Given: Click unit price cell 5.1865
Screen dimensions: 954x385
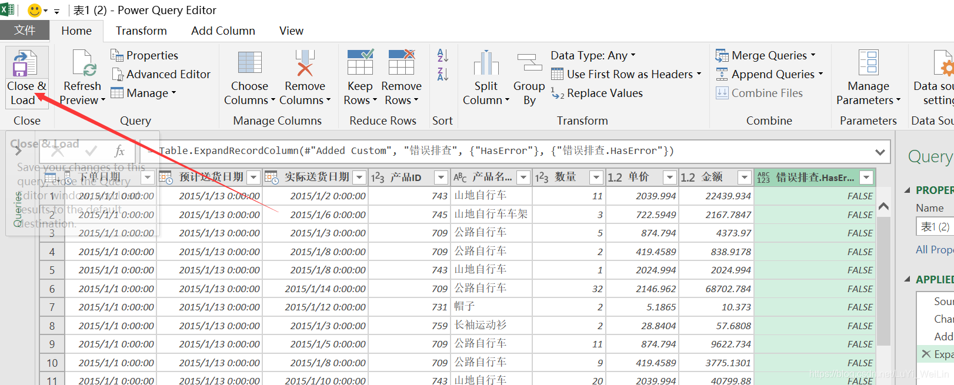Looking at the screenshot, I should 641,307.
